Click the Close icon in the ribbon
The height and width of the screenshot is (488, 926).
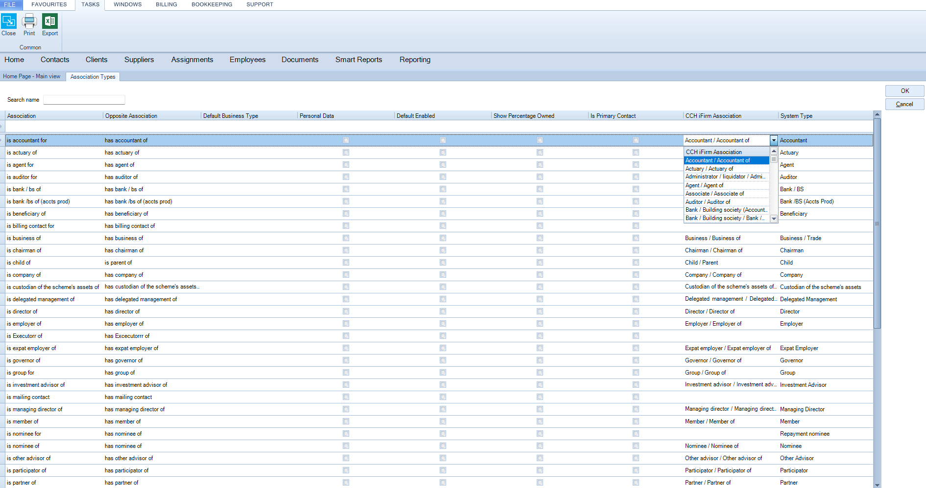(9, 25)
